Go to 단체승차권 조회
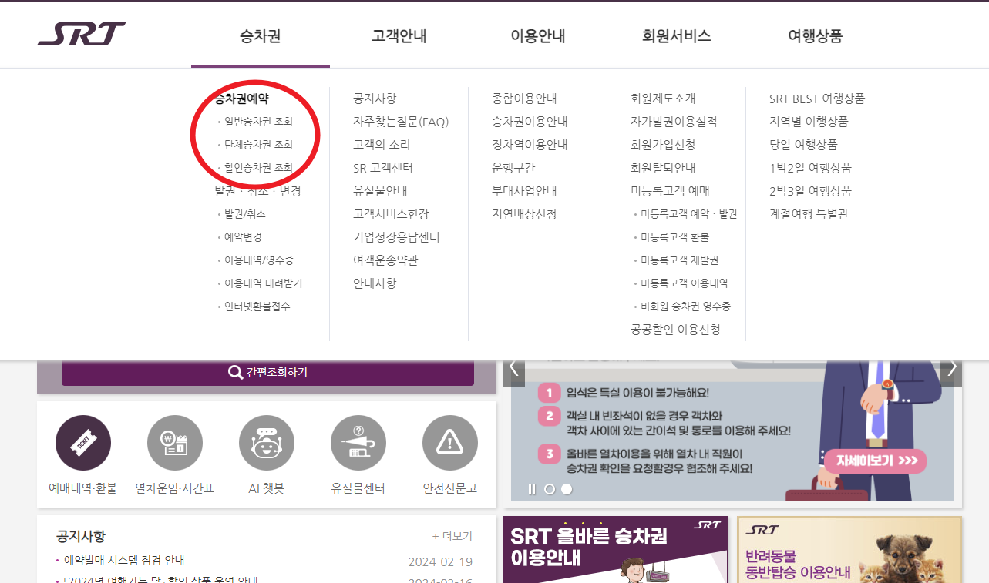 258,145
